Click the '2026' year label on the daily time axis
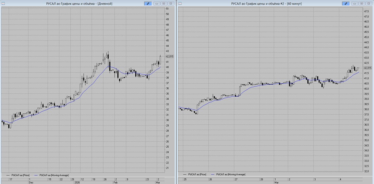 [77, 182]
